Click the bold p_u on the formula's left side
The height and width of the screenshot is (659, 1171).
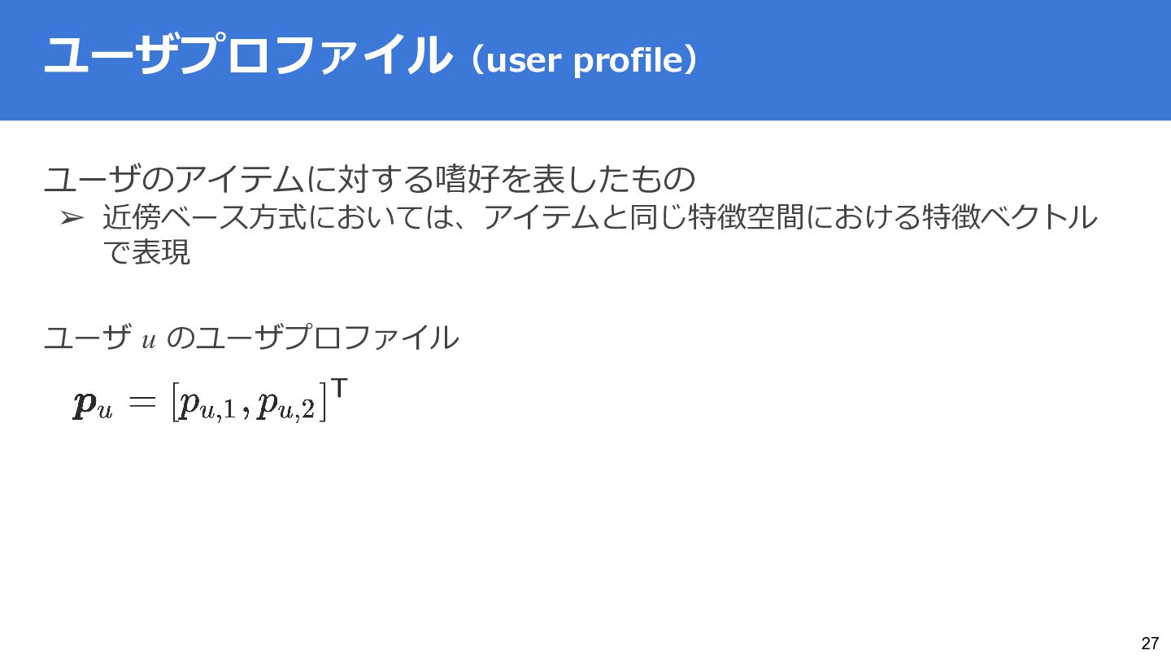click(92, 405)
